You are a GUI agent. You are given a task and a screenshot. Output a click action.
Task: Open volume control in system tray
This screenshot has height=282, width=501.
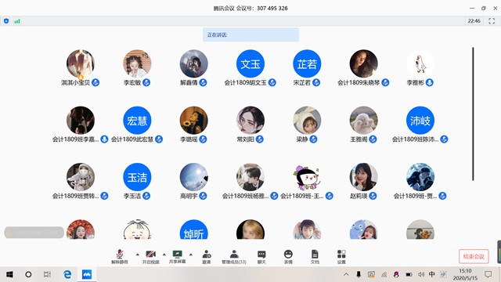421,274
